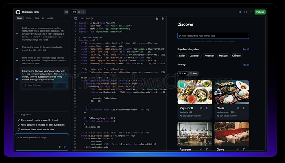285x163 pixels.
Task: Select the AI tab
Action: coord(43,18)
